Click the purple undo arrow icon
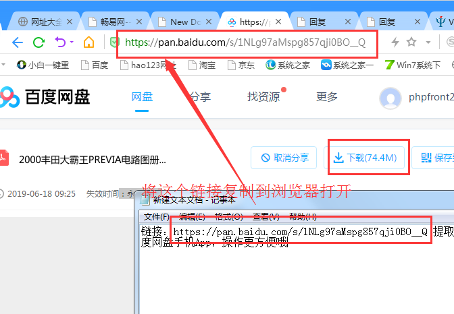Image resolution: width=454 pixels, height=314 pixels. pos(60,42)
